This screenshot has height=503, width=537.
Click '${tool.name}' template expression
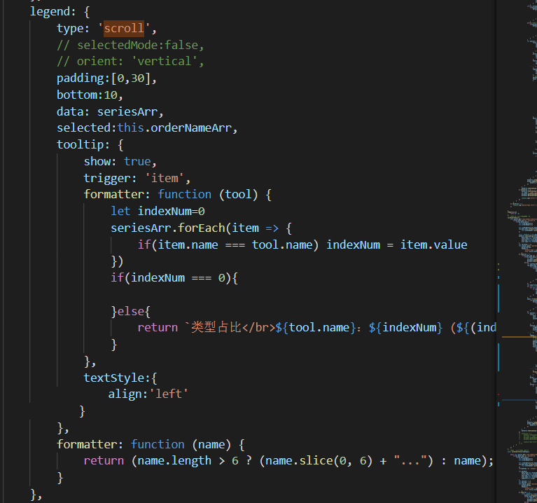click(316, 328)
